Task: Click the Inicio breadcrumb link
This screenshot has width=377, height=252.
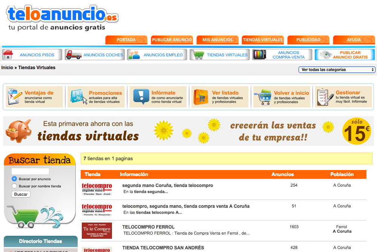Action: (x=7, y=68)
